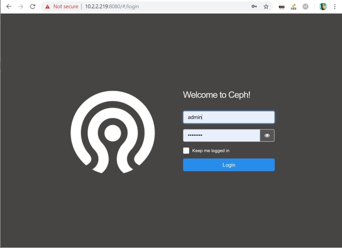Open the Chrome profile avatar
Screen dimensions: 342x248
[323, 6]
